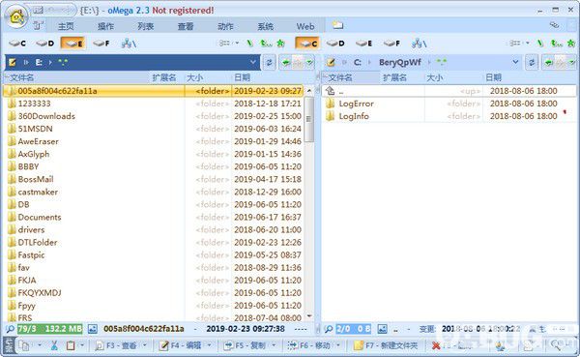Click the F3 查看 button
The image size is (580, 357).
116,345
